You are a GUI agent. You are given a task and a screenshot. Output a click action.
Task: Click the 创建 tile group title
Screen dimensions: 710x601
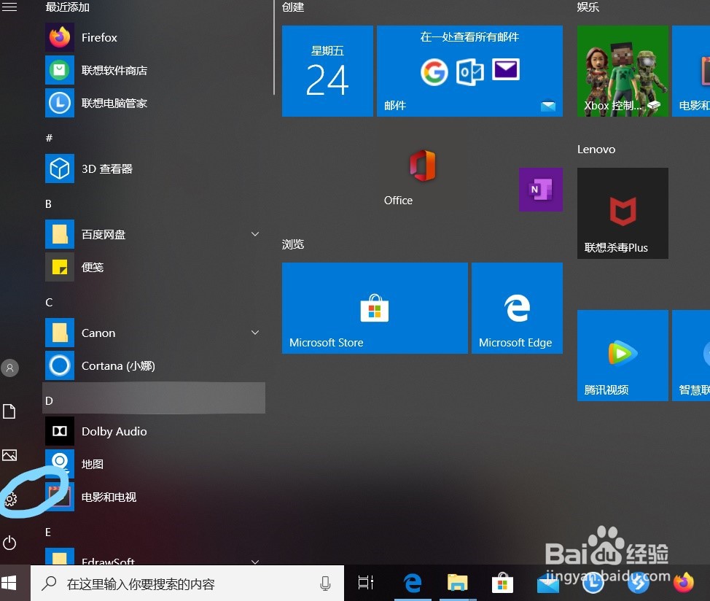[293, 7]
